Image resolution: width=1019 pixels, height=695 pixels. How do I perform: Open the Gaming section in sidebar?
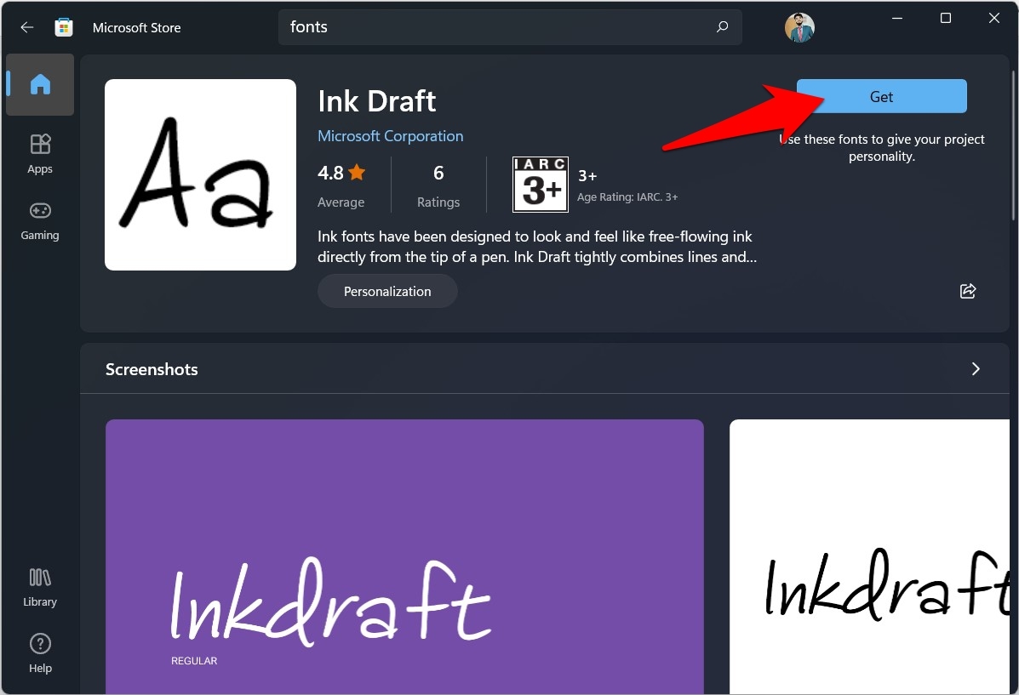(x=40, y=221)
